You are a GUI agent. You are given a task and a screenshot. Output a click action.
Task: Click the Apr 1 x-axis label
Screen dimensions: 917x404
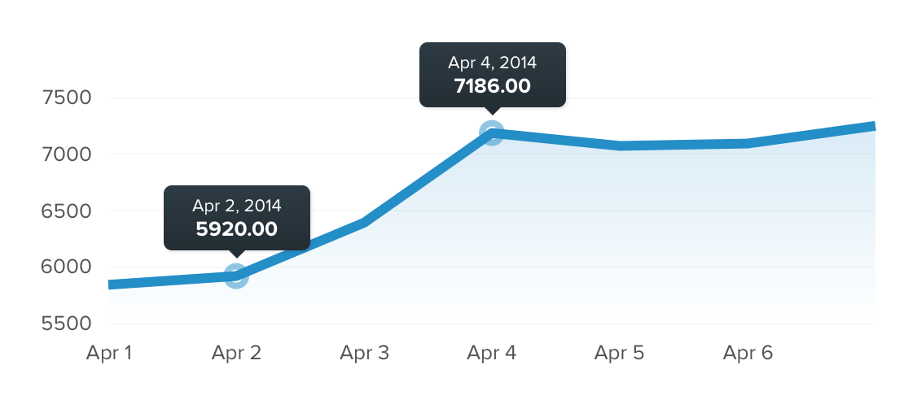(109, 353)
